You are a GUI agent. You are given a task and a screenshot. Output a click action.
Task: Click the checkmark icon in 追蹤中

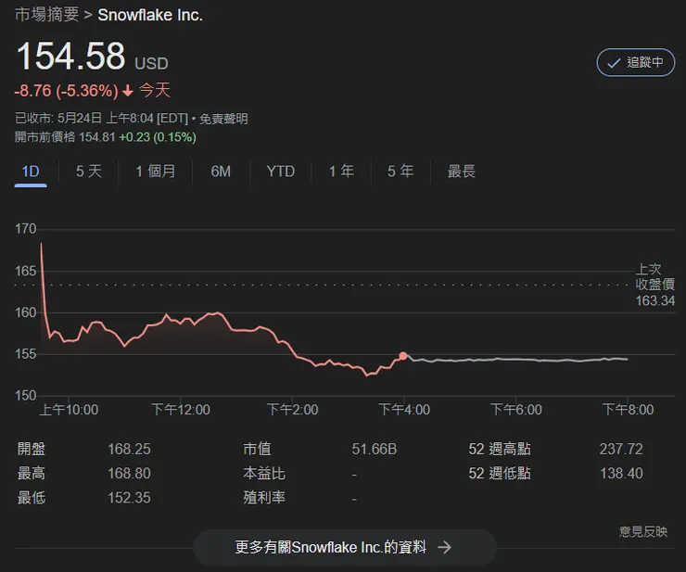[x=614, y=63]
